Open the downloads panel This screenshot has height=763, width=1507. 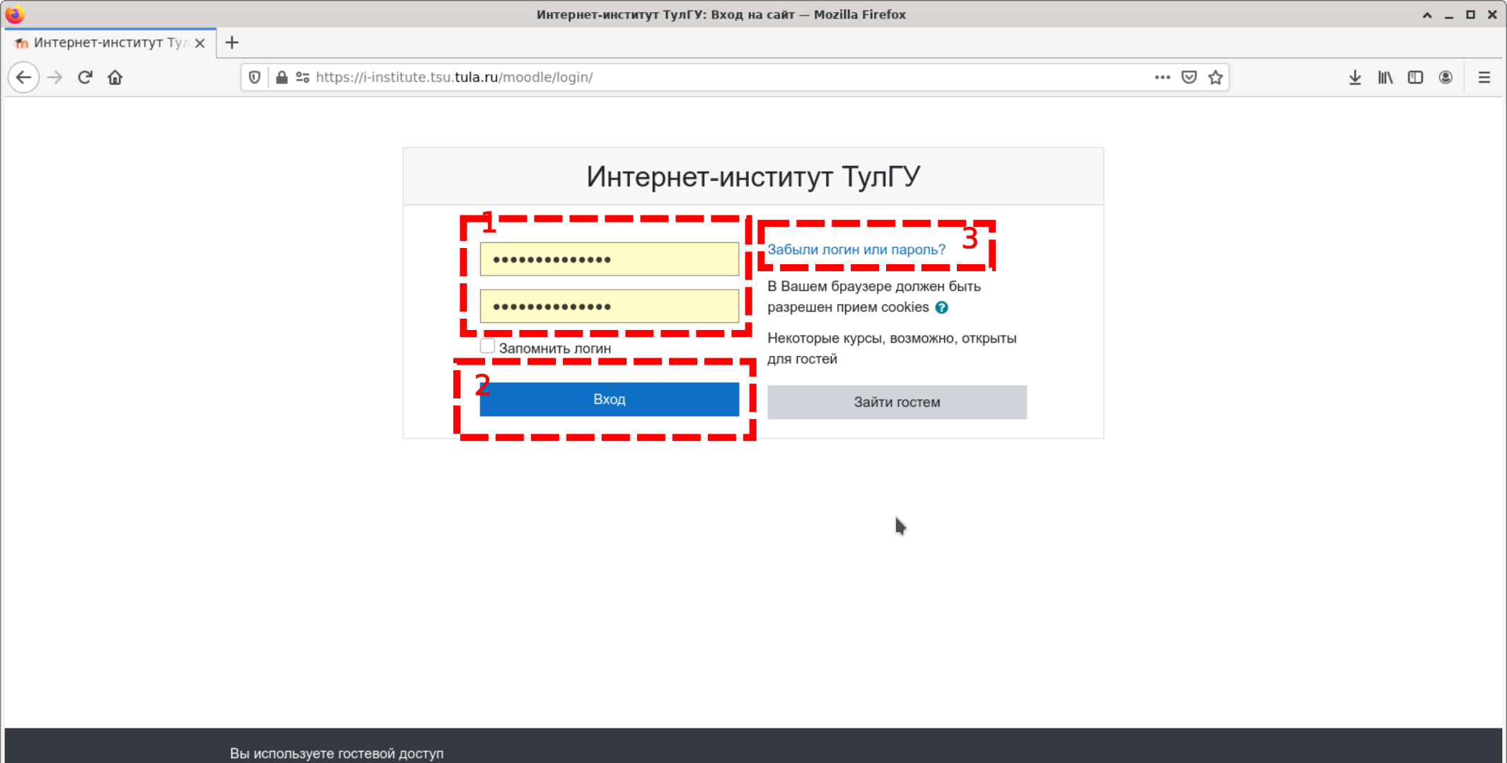coord(1355,78)
